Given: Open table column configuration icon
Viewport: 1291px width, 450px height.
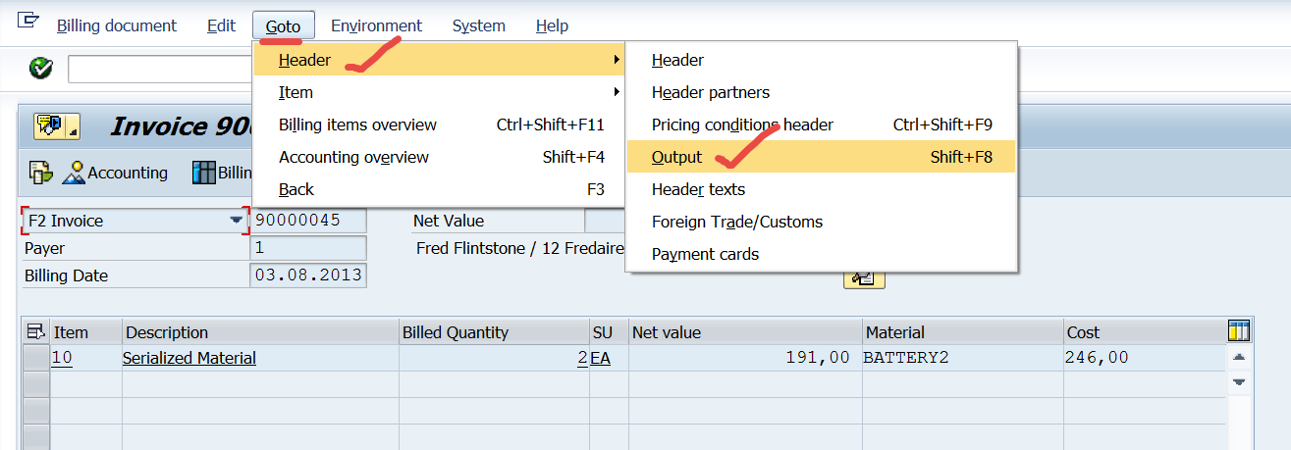Looking at the screenshot, I should pyautogui.click(x=1239, y=331).
